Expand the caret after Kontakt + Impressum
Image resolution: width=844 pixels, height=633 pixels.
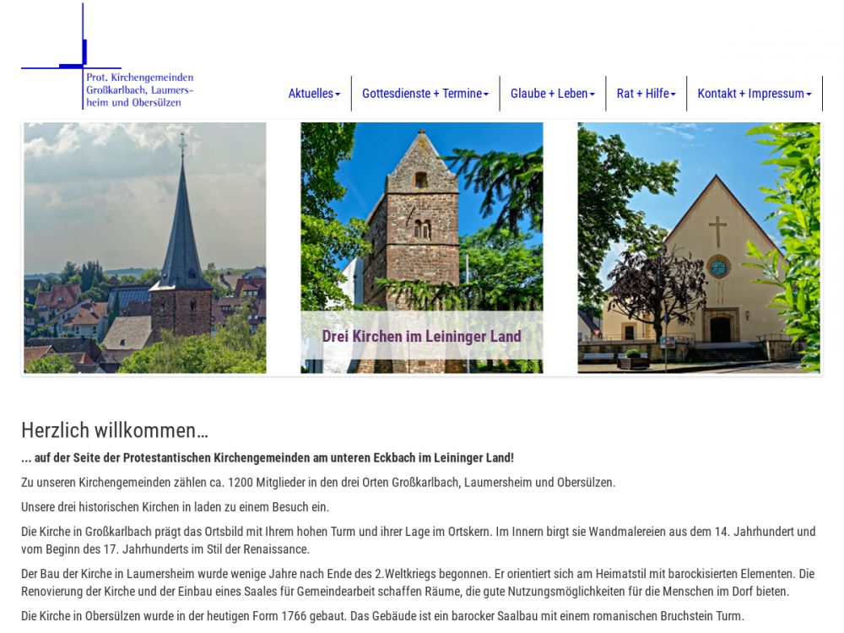[809, 95]
